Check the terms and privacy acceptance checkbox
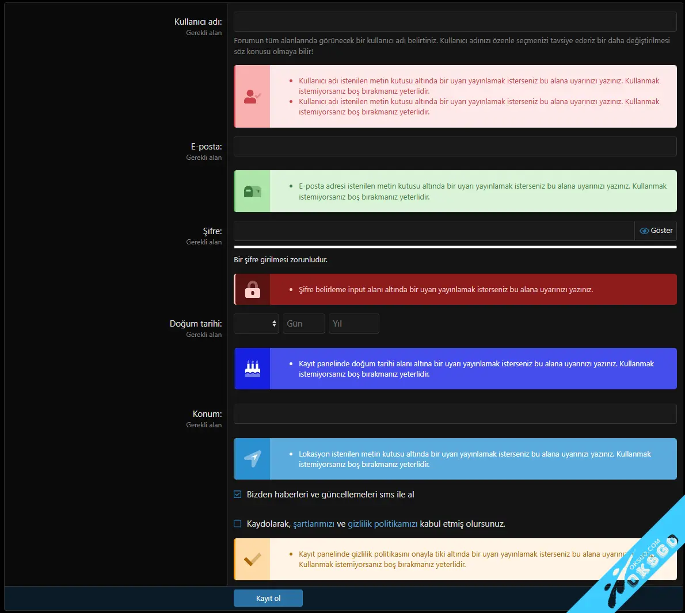The height and width of the screenshot is (613, 685). pyautogui.click(x=238, y=524)
